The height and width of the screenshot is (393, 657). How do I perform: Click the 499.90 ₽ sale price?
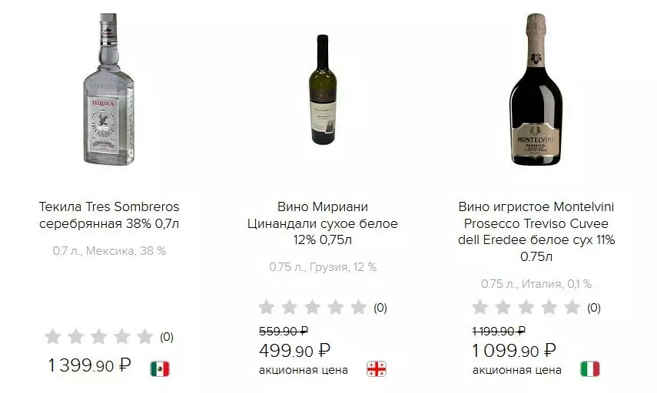[295, 351]
